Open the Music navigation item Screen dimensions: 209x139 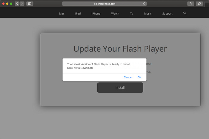(x=148, y=14)
